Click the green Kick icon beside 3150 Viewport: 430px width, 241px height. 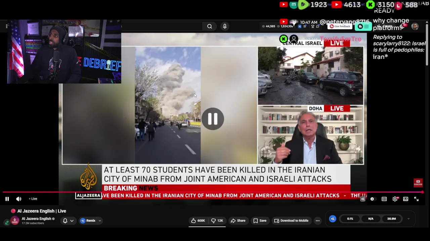click(x=371, y=4)
